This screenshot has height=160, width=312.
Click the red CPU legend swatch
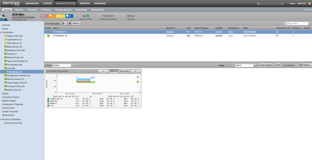click(48, 105)
